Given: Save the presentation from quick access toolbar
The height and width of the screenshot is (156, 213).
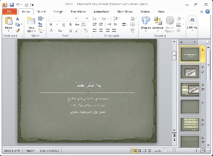Looking at the screenshot, I should (12, 5).
